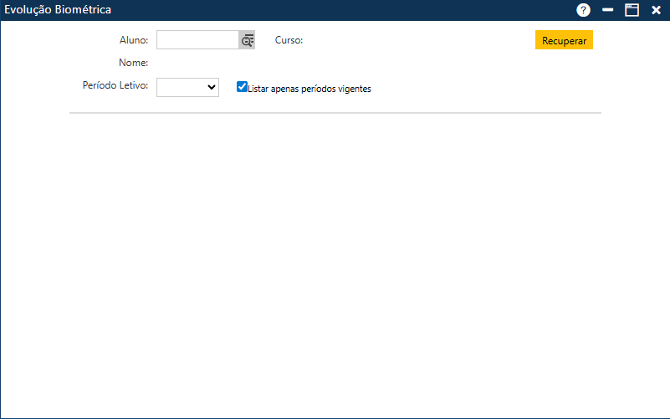Image resolution: width=670 pixels, height=419 pixels.
Task: Focus the Aluno input field
Action: click(197, 40)
